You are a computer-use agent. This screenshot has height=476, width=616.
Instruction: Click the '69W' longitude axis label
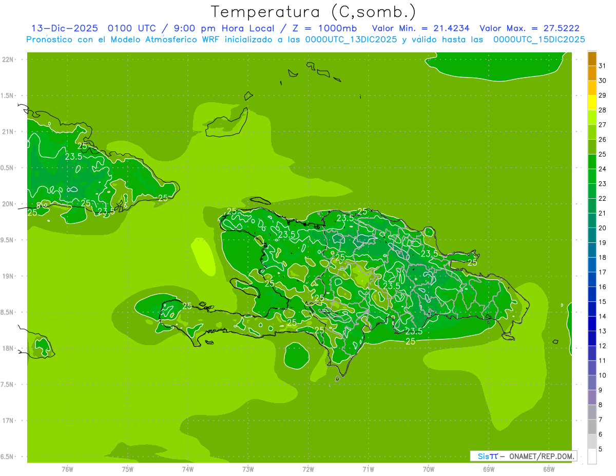(489, 469)
